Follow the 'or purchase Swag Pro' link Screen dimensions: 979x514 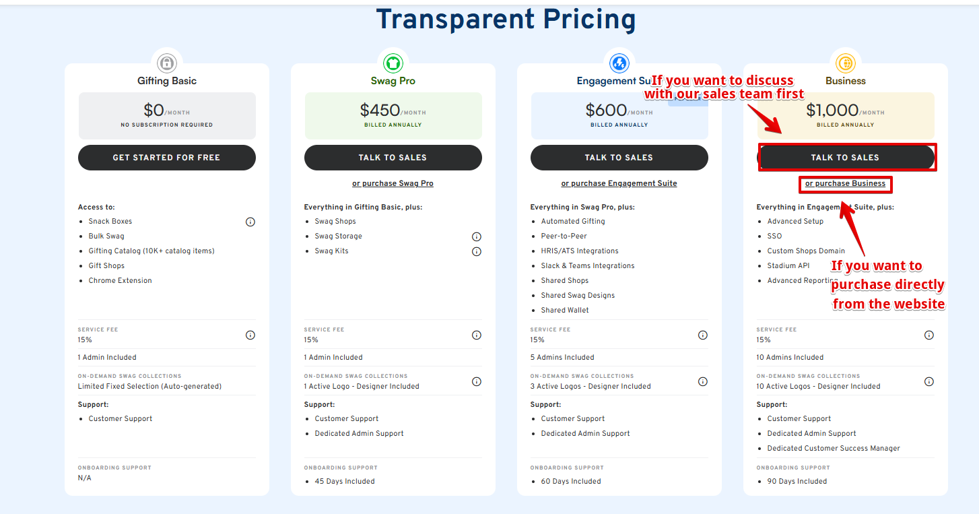tap(393, 183)
